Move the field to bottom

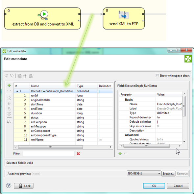[x=9, y=114]
